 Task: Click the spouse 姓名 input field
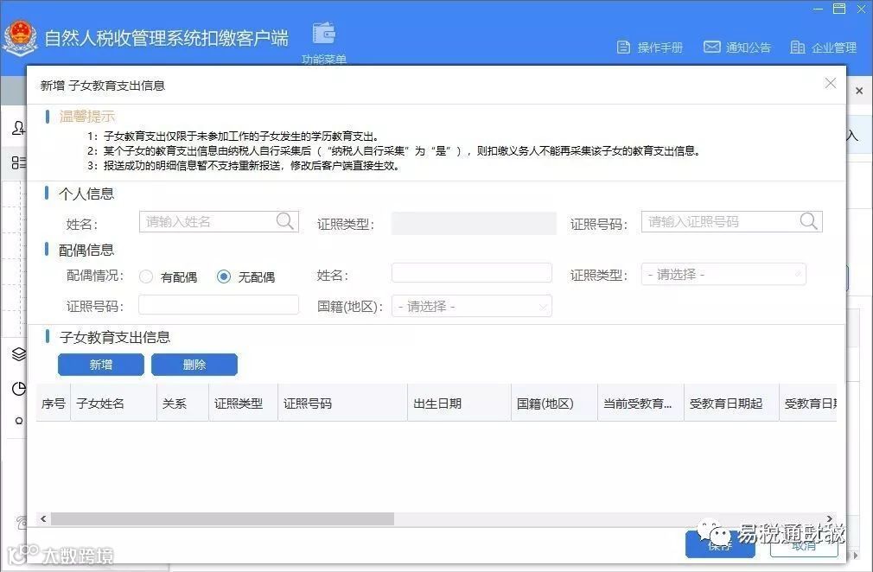(472, 273)
